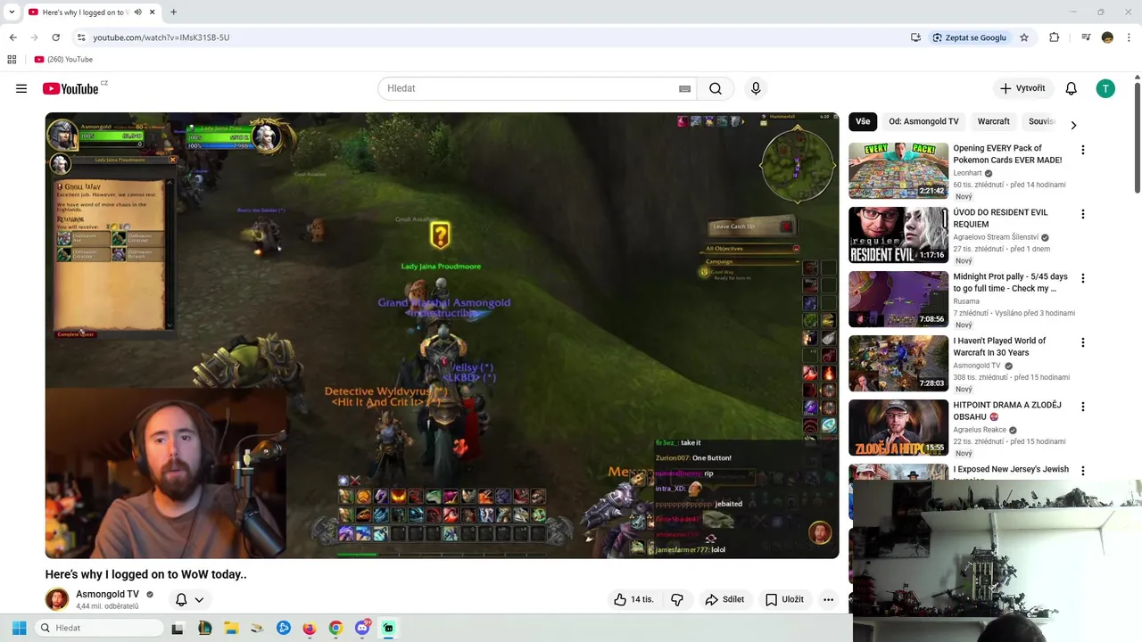Open options for I Haven't Played WoW video
Screen dimensions: 1142x642
(1083, 342)
